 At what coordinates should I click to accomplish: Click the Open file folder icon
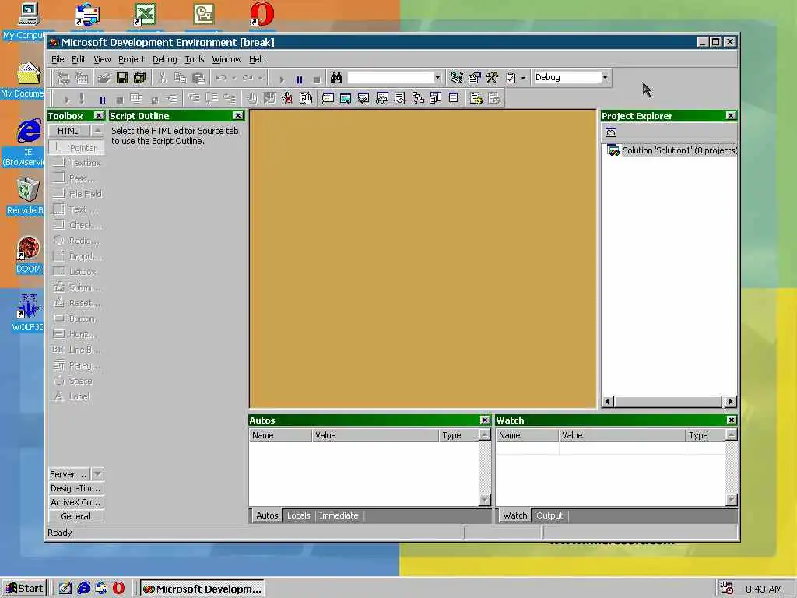(x=104, y=78)
